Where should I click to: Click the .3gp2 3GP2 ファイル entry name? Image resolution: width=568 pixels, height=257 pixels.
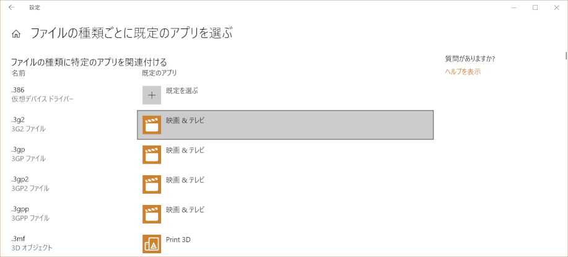pyautogui.click(x=30, y=184)
